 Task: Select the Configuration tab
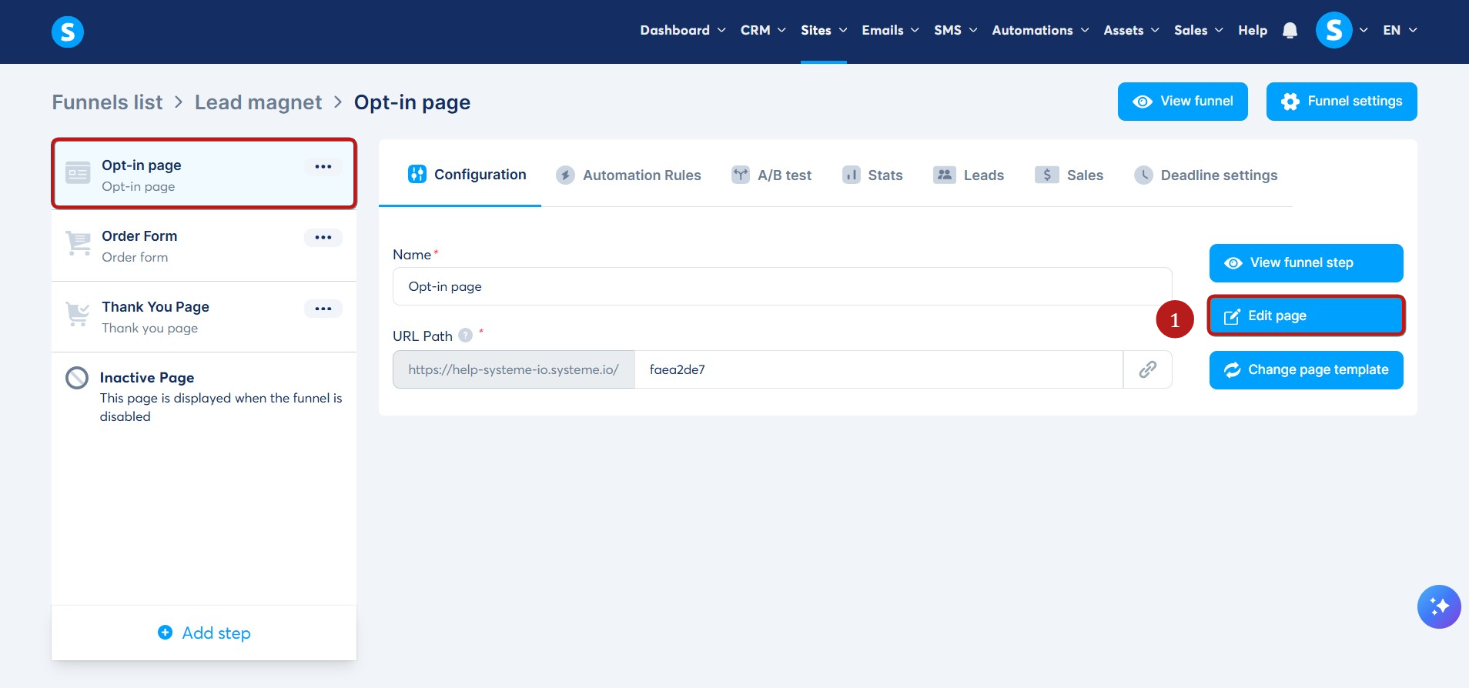tap(467, 175)
